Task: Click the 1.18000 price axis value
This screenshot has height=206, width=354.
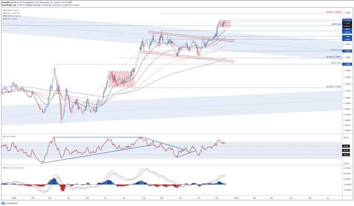Action: coord(347,44)
